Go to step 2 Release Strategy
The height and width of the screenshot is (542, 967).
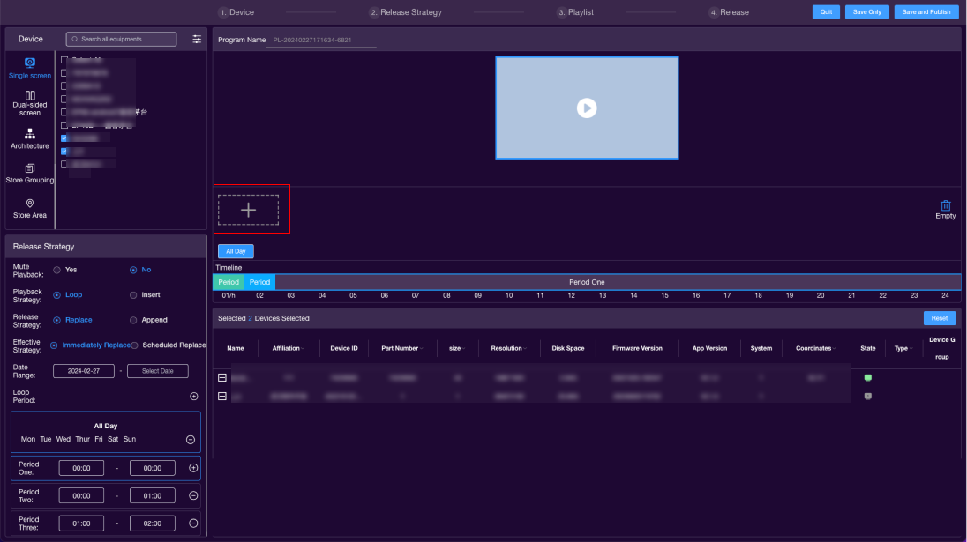click(406, 12)
